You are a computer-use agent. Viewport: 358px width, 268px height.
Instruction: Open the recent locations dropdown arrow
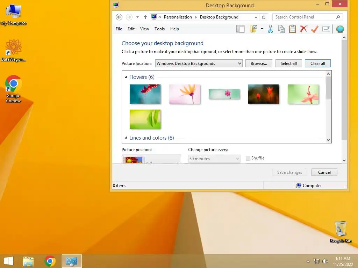137,17
